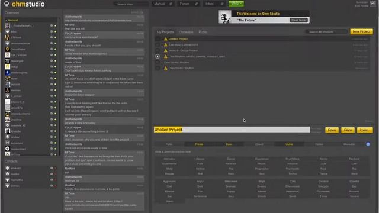Viewport: 379px width, 213px height.
Task: Collapse the General chatroom group
Action: coord(7,20)
